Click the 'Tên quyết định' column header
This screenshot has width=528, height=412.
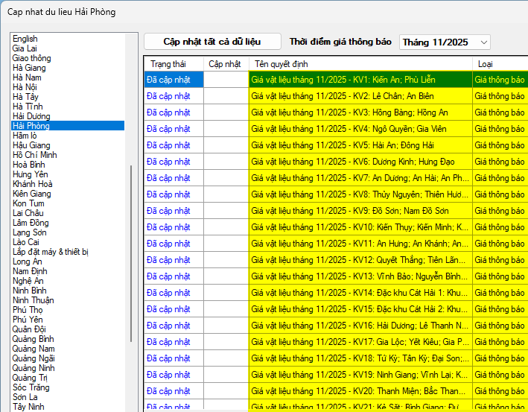[x=282, y=64]
